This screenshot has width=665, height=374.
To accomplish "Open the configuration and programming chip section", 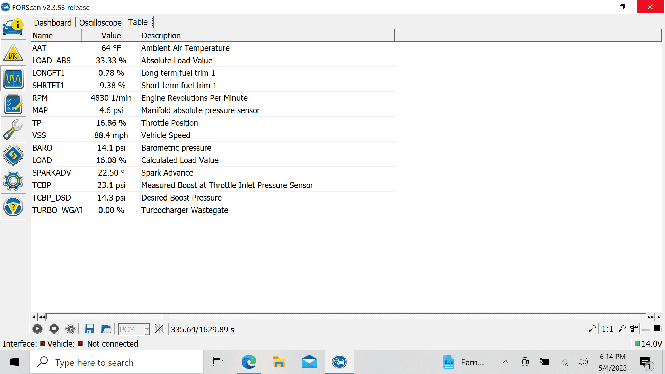I will (x=13, y=155).
